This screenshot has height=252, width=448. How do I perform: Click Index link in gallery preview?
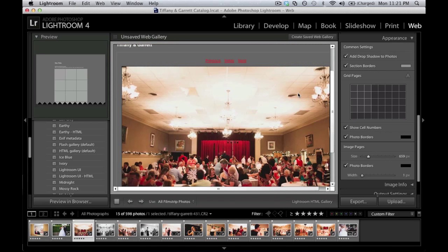[x=229, y=61]
